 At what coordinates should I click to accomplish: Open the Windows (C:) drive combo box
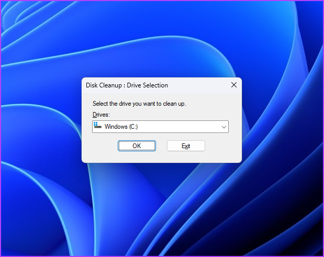coord(160,127)
